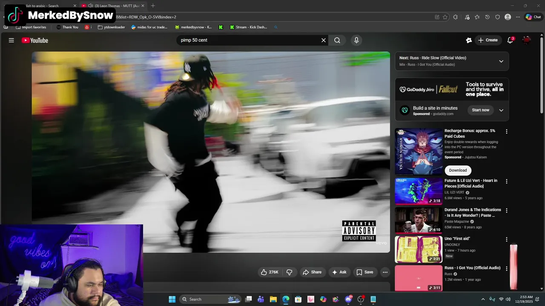Open browser essentials shield icon
Image resolution: width=545 pixels, height=306 pixels.
498,17
